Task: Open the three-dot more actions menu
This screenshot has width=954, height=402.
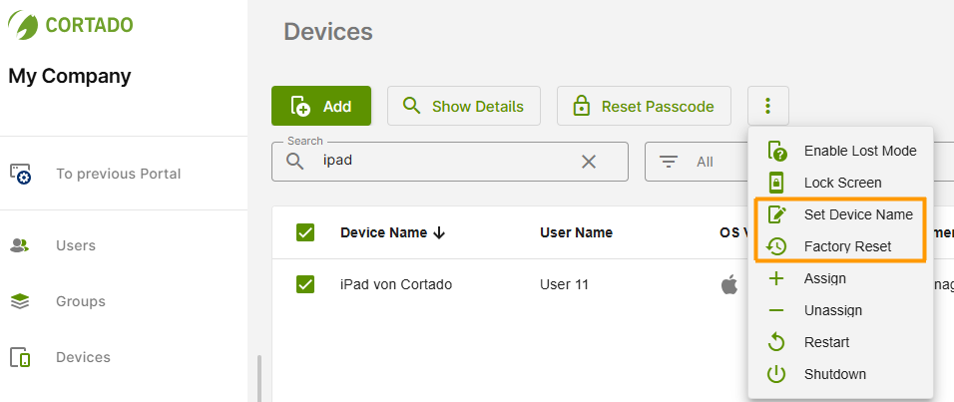Action: click(767, 106)
